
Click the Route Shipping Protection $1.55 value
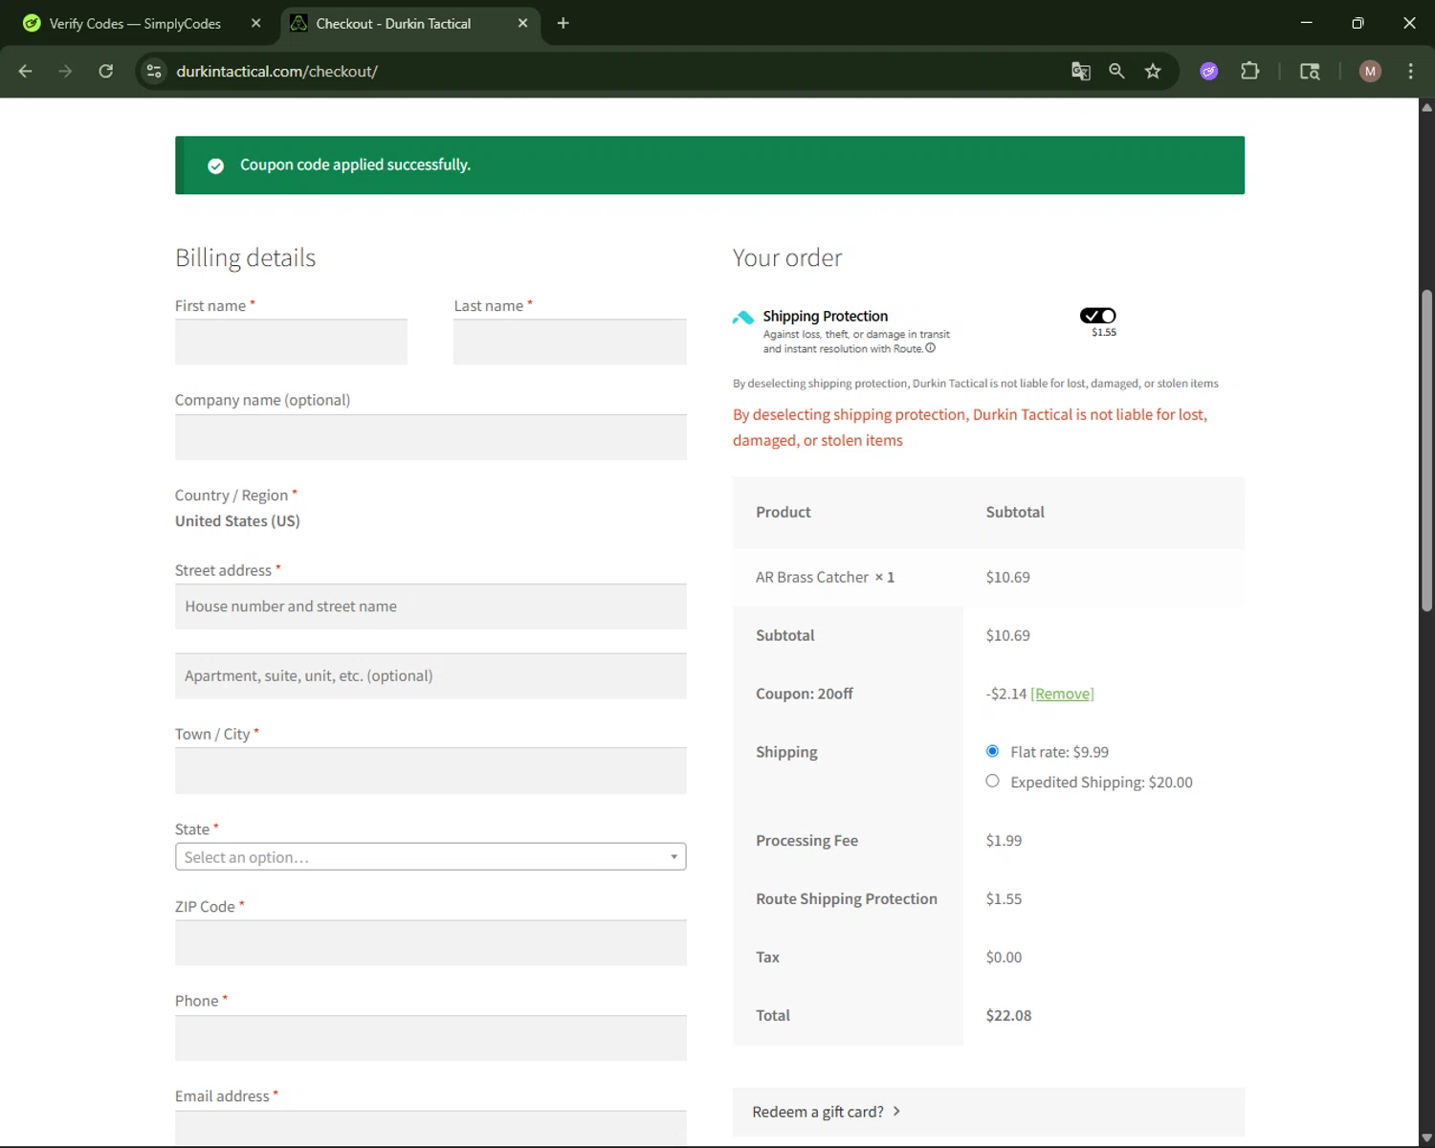tap(1004, 898)
